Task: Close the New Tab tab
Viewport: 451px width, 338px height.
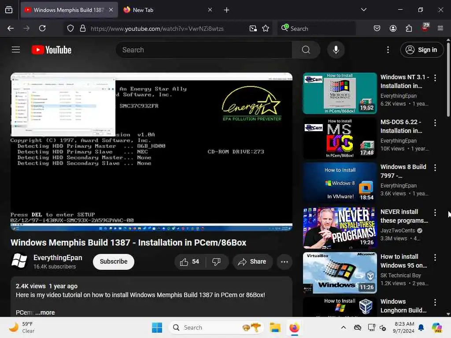Action: (210, 10)
